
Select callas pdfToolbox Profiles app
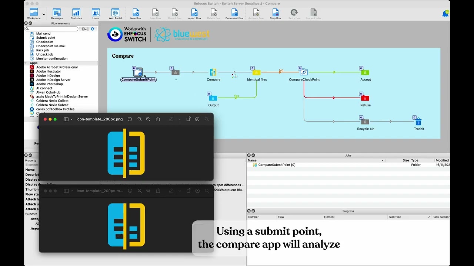[x=55, y=109]
